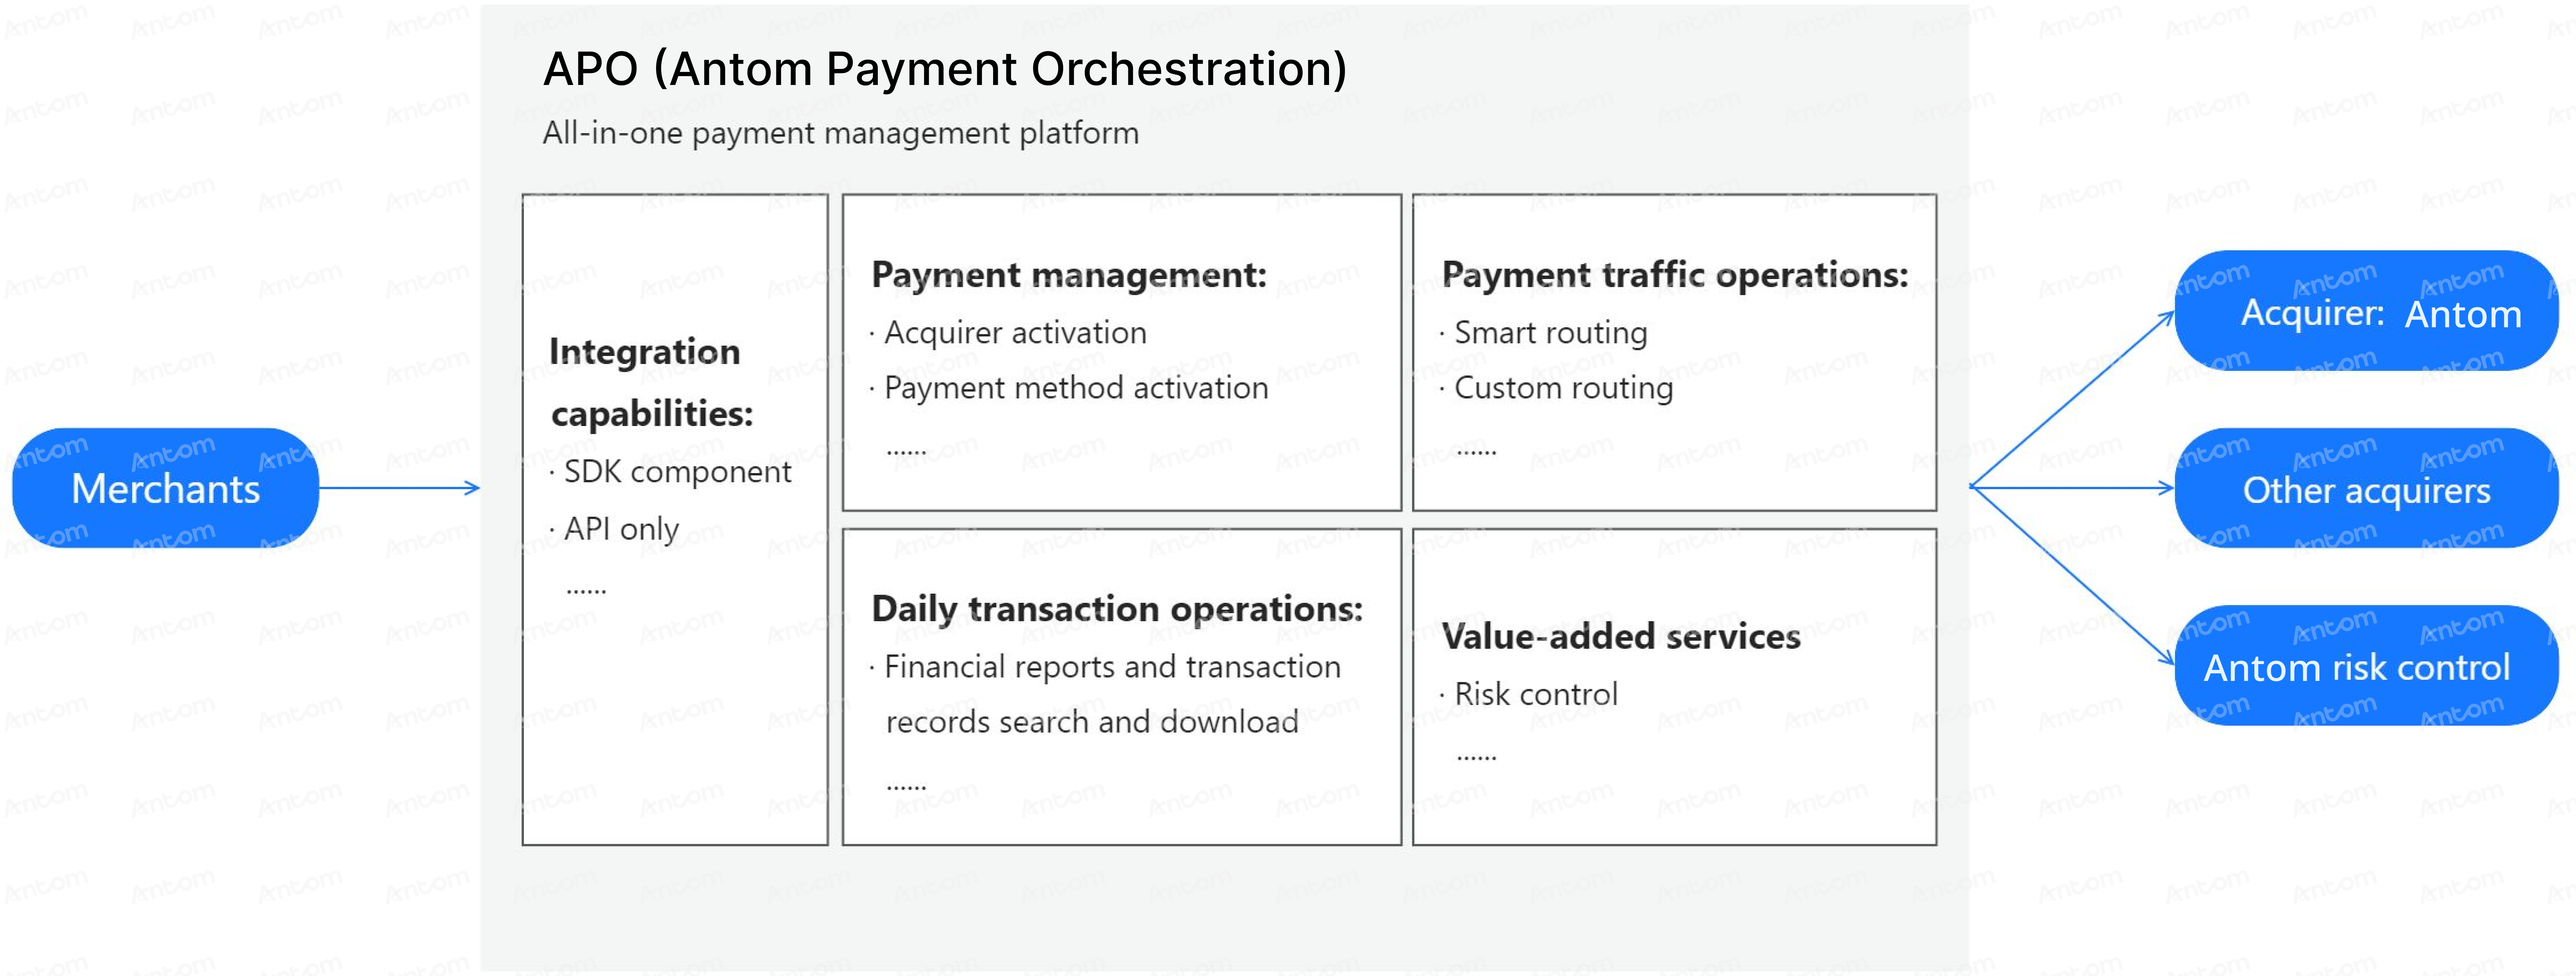Select the 'Payment traffic operations:' heading
The height and width of the screenshot is (976, 2576).
pos(1675,275)
